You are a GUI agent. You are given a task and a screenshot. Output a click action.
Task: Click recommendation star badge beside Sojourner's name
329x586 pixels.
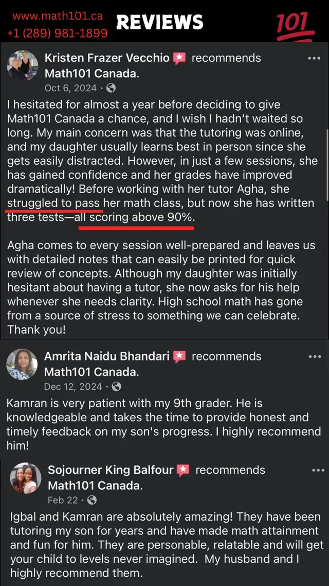click(x=183, y=470)
